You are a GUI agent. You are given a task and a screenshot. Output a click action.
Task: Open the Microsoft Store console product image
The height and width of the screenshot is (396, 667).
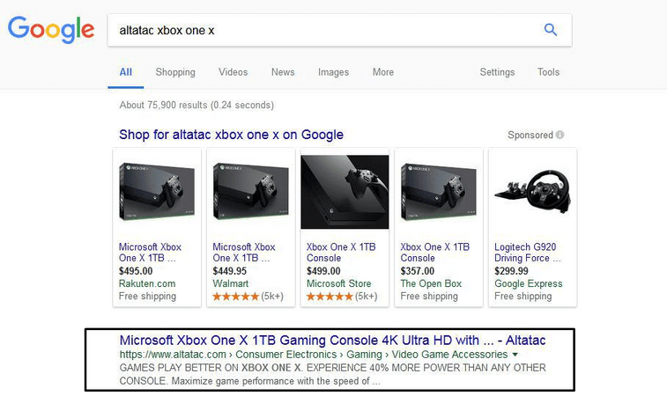tap(344, 193)
